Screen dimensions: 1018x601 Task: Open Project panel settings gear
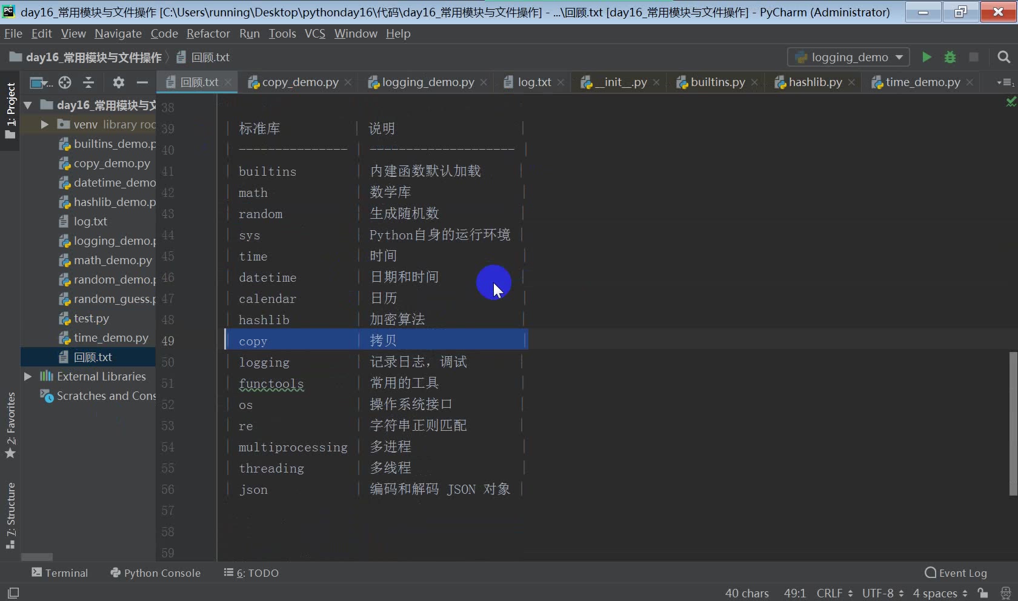(118, 83)
